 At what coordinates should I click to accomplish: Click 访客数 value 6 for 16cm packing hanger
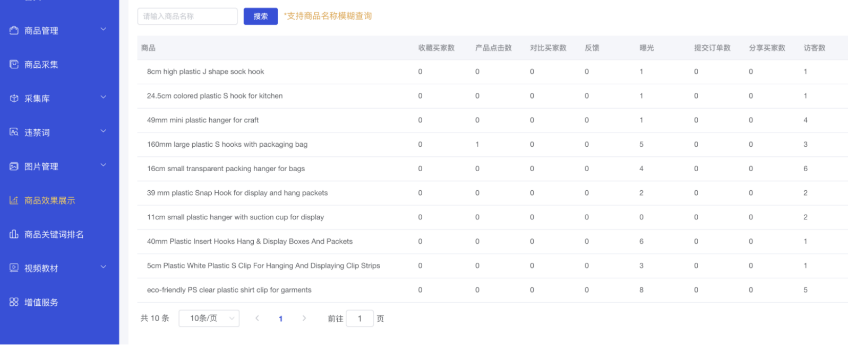tap(806, 169)
